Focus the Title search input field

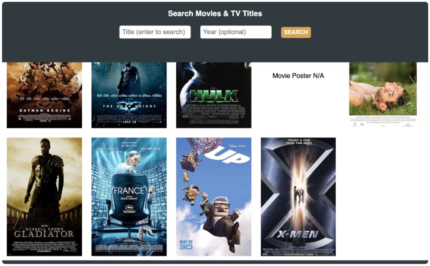click(x=155, y=32)
